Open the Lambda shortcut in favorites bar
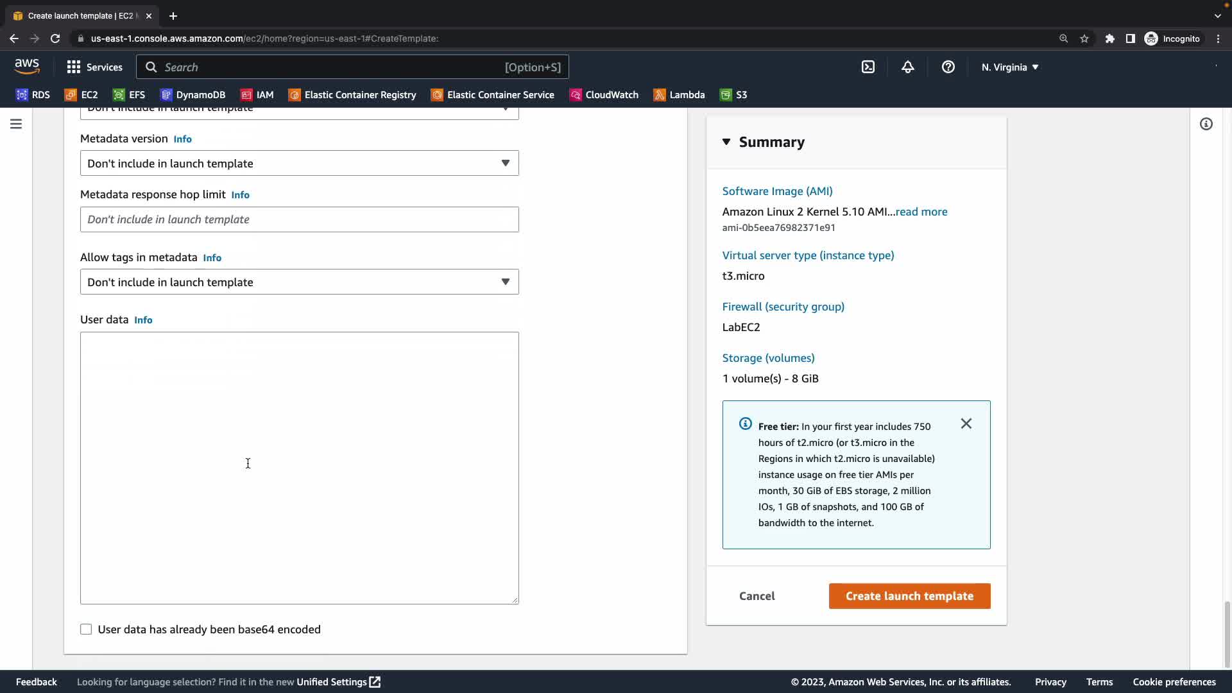This screenshot has height=693, width=1232. [x=679, y=95]
